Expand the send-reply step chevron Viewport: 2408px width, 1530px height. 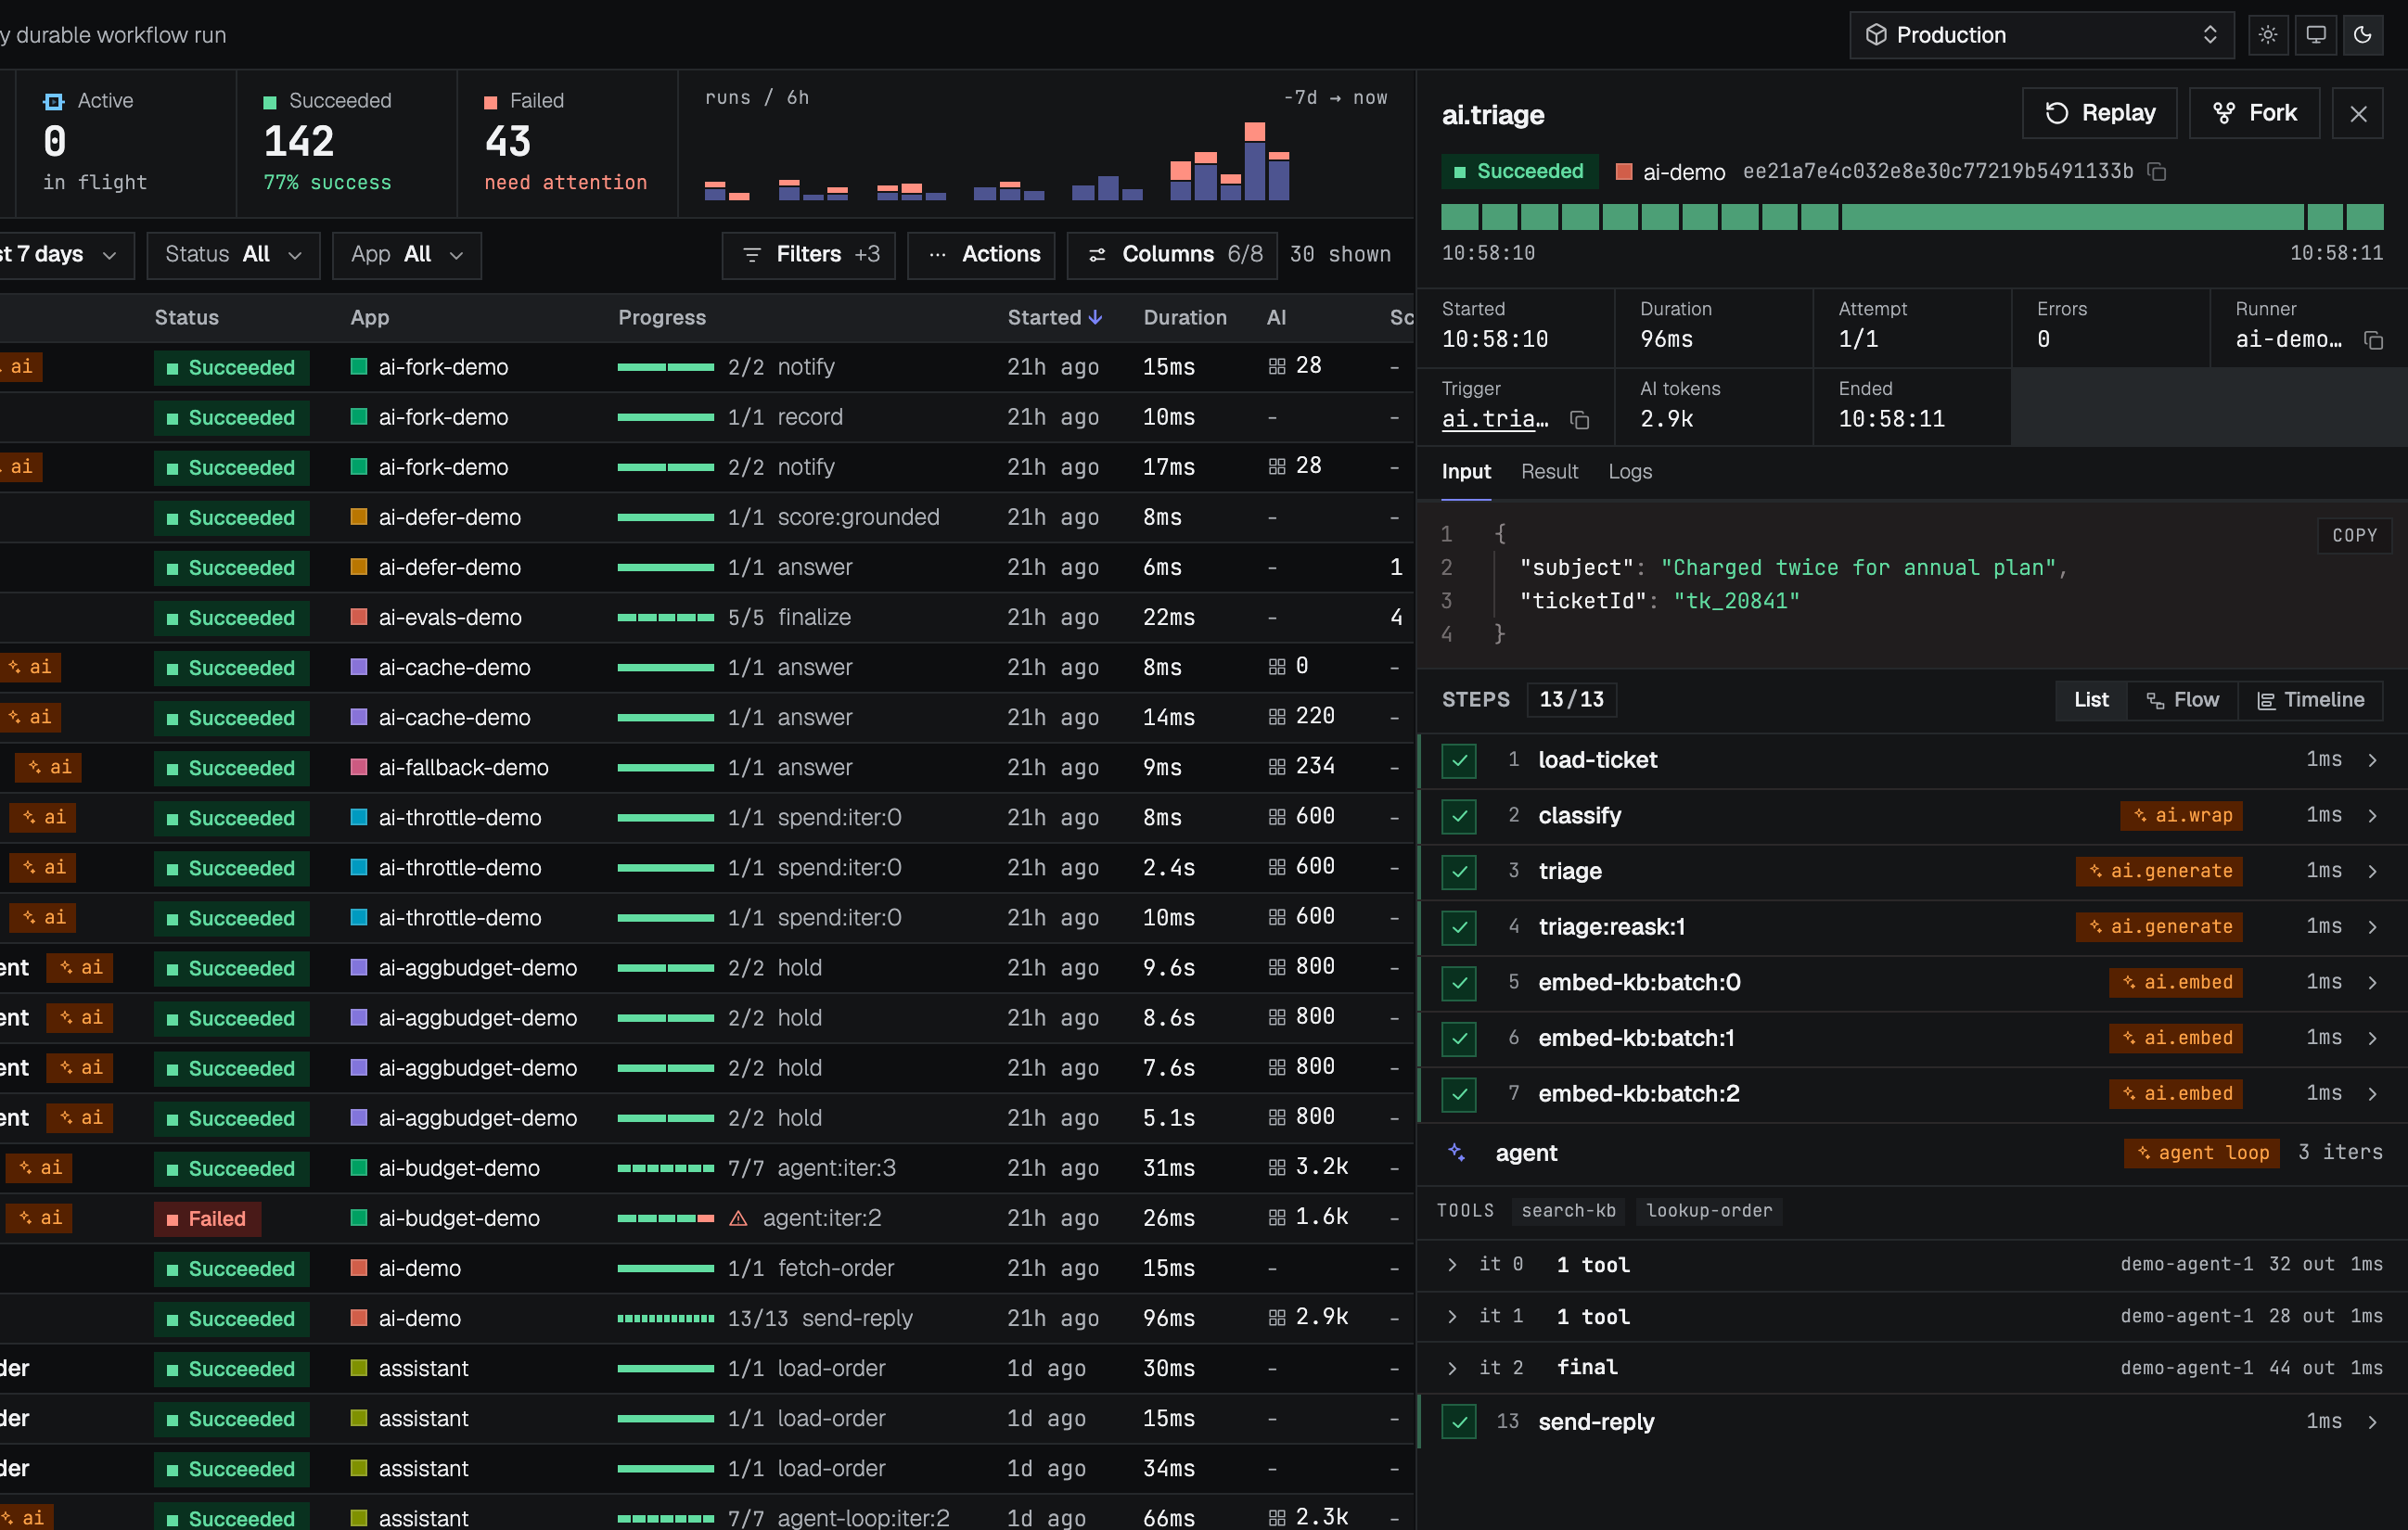point(2372,1422)
